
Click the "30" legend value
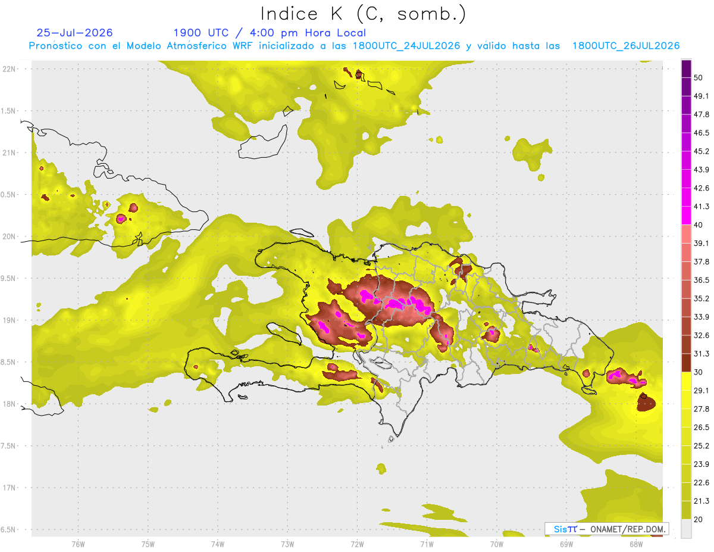click(x=698, y=372)
